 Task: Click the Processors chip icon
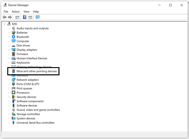point(14,92)
